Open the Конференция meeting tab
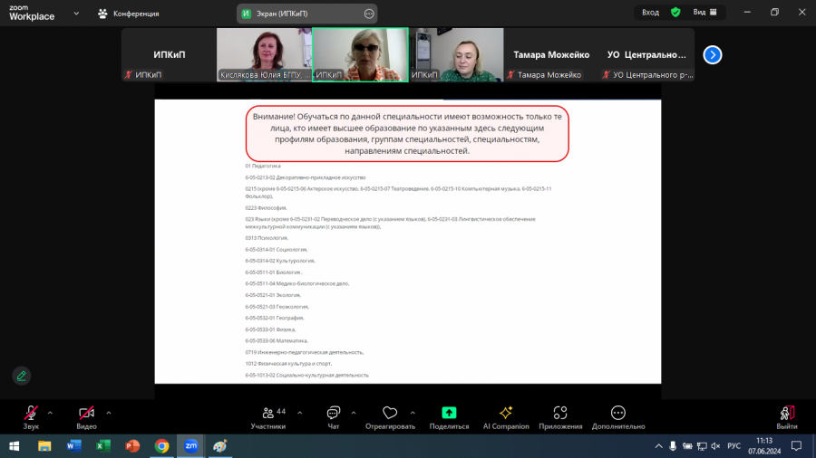This screenshot has height=458, width=816. coord(129,14)
